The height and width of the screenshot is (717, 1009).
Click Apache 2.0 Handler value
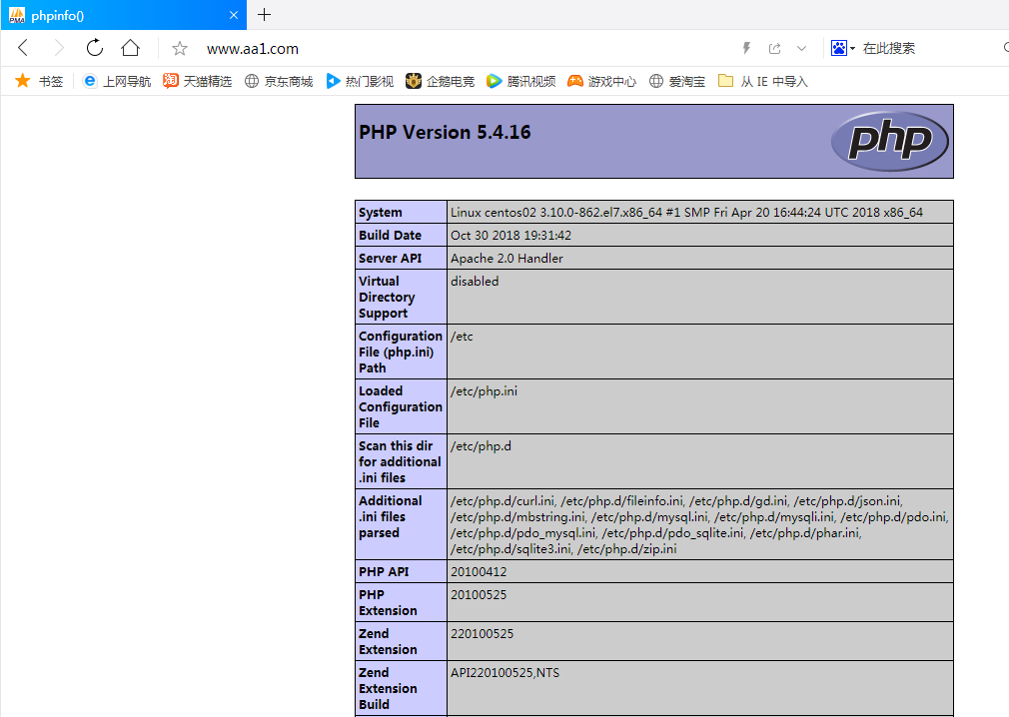[506, 258]
